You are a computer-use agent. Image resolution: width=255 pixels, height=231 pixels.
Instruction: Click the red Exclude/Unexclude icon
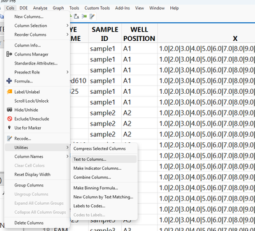click(x=10, y=119)
